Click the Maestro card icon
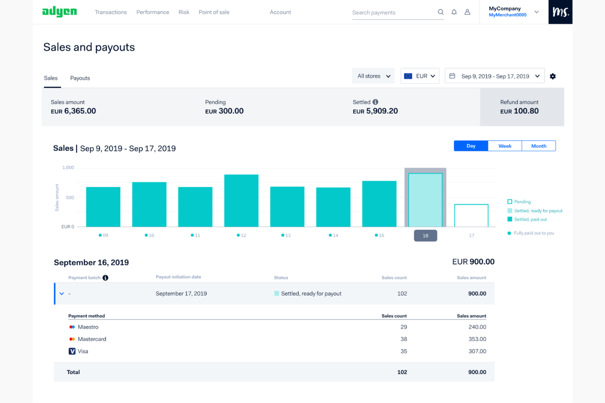The width and height of the screenshot is (605, 403). coord(72,327)
